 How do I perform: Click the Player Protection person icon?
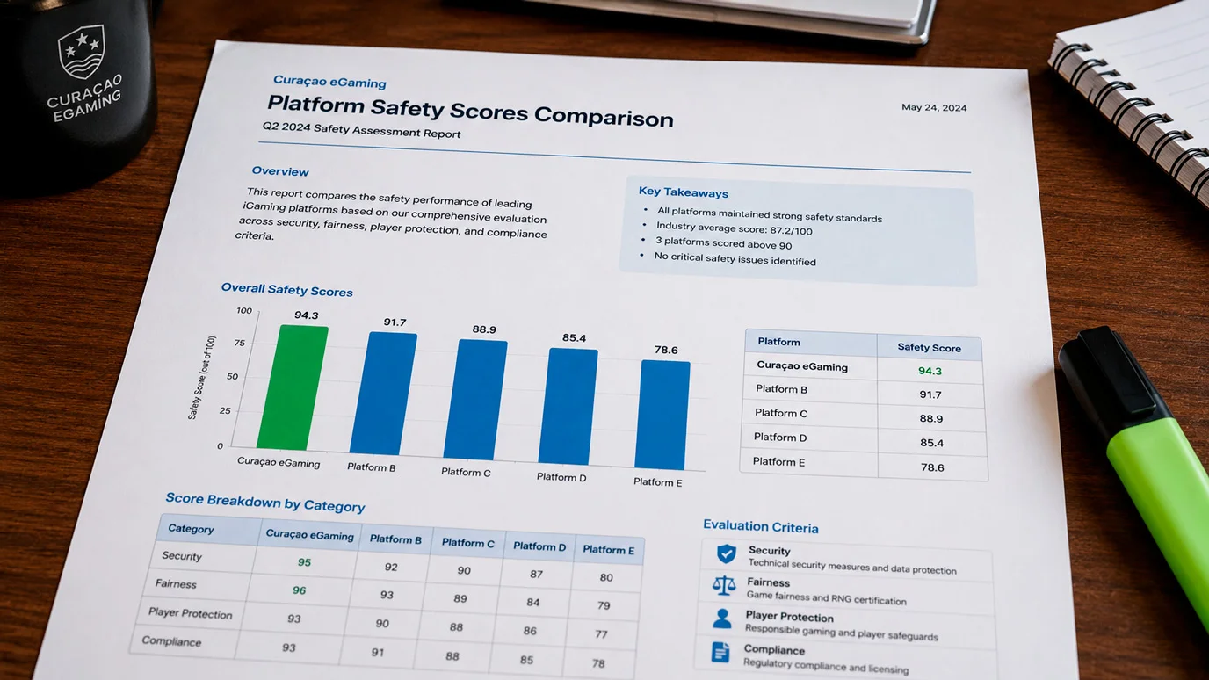click(722, 619)
